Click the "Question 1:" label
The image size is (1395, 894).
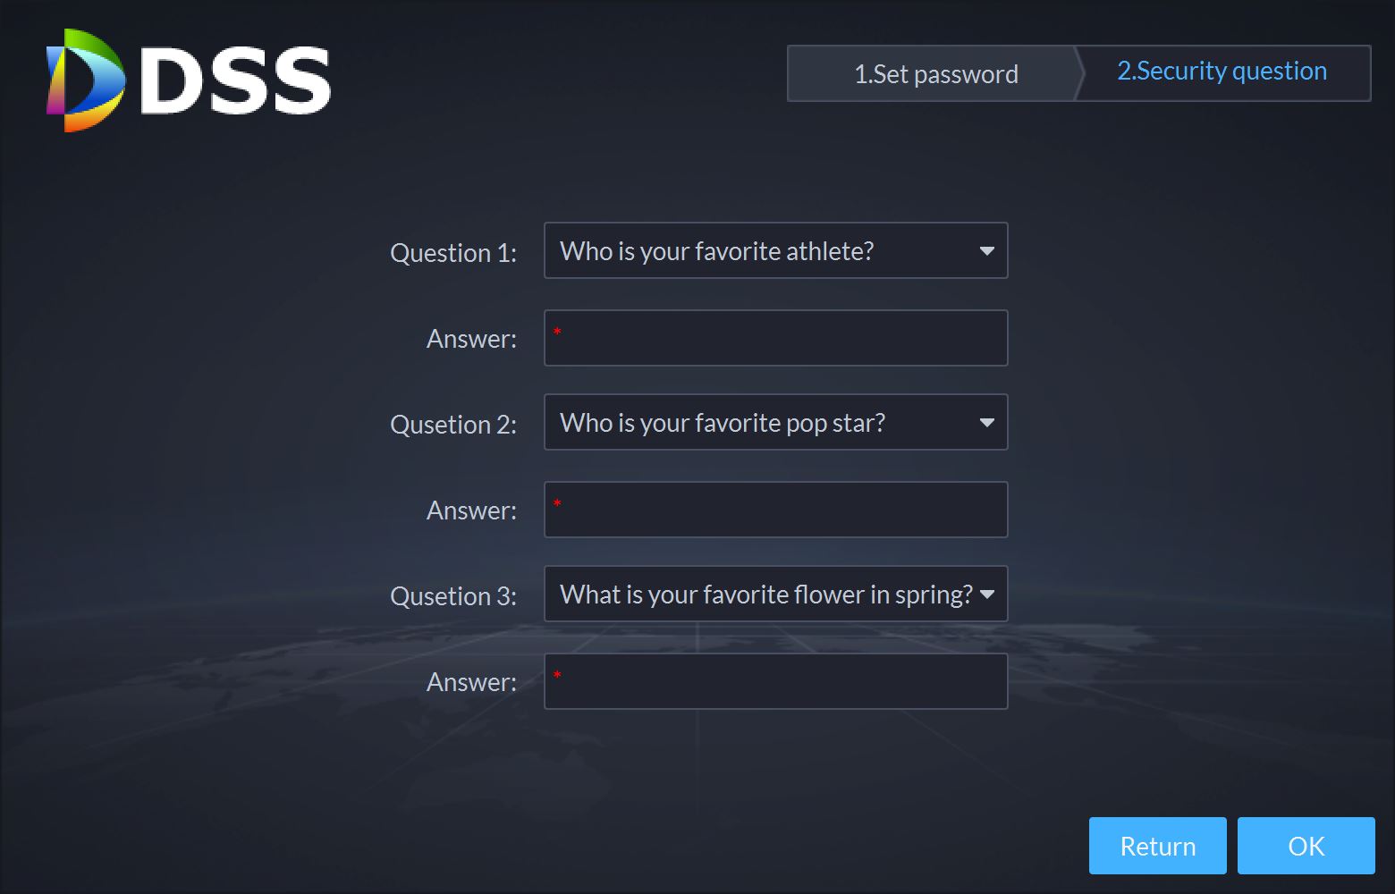453,253
